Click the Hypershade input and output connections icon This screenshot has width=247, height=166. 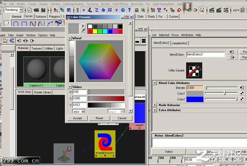pyautogui.click(x=26, y=41)
